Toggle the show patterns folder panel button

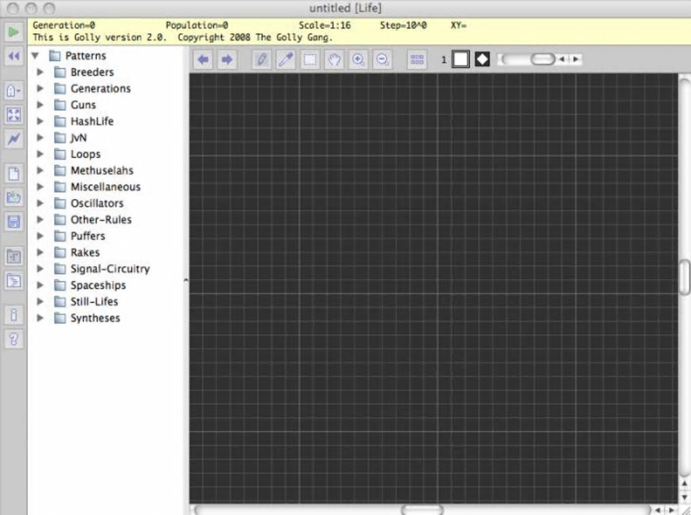[x=14, y=256]
